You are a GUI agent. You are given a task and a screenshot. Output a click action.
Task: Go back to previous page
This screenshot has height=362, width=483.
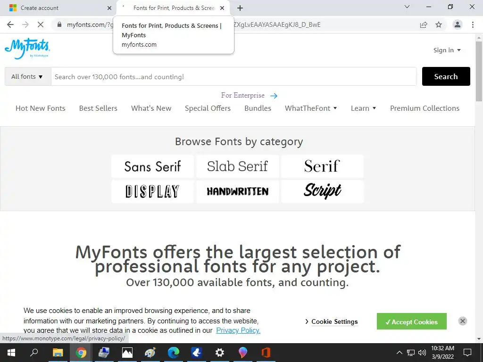[x=10, y=25]
